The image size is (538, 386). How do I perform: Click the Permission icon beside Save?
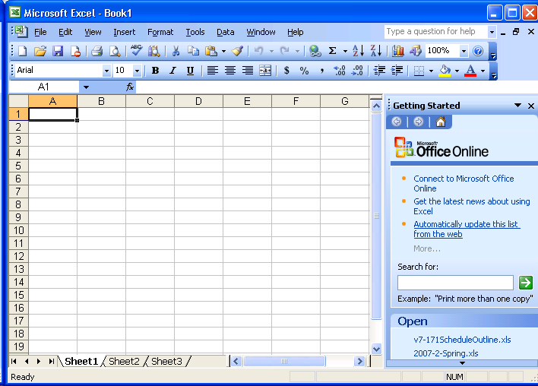tap(75, 51)
